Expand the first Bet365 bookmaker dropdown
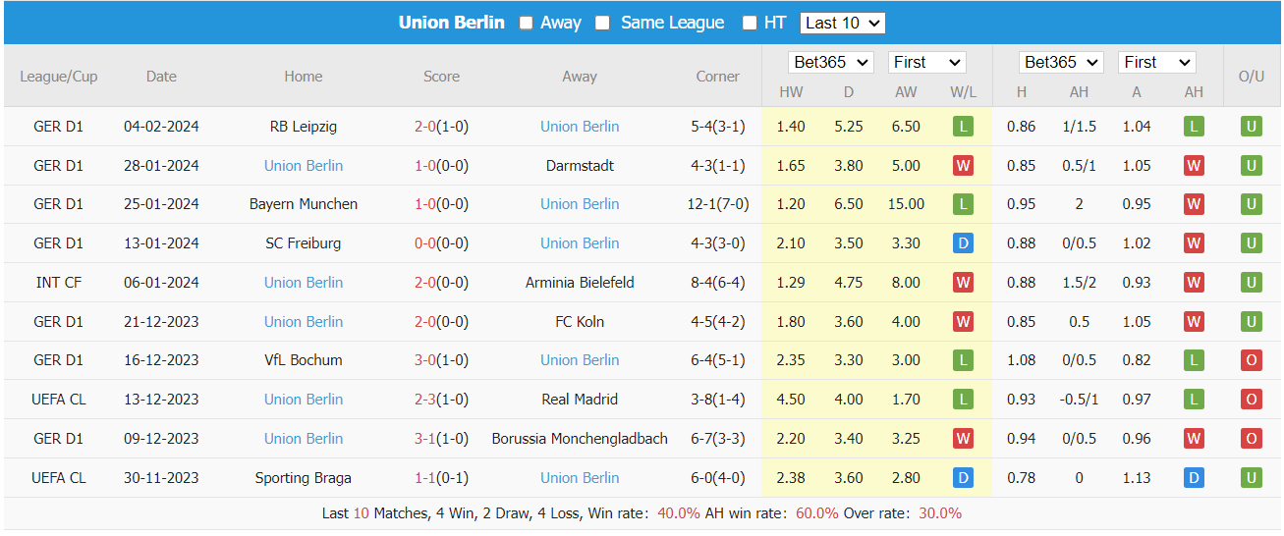Viewport: 1284px width, 536px height. tap(831, 62)
